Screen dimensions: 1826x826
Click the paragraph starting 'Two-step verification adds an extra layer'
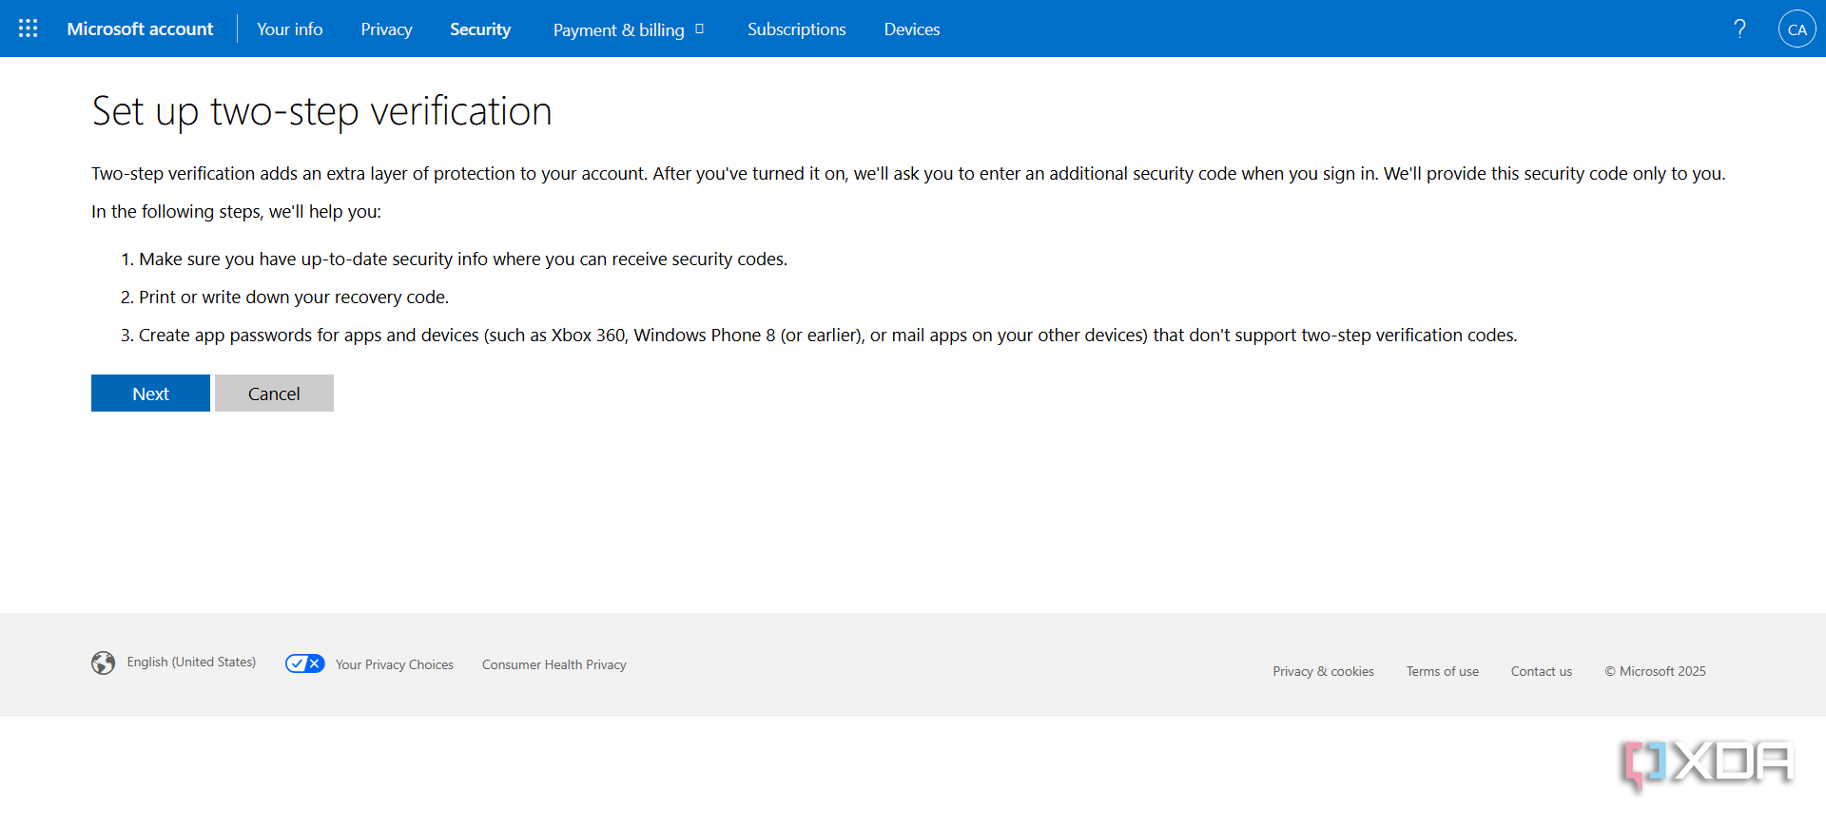pos(908,174)
